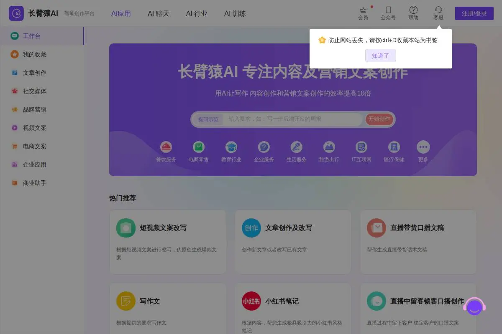Select the 旅游出行 industry icon

(x=329, y=147)
